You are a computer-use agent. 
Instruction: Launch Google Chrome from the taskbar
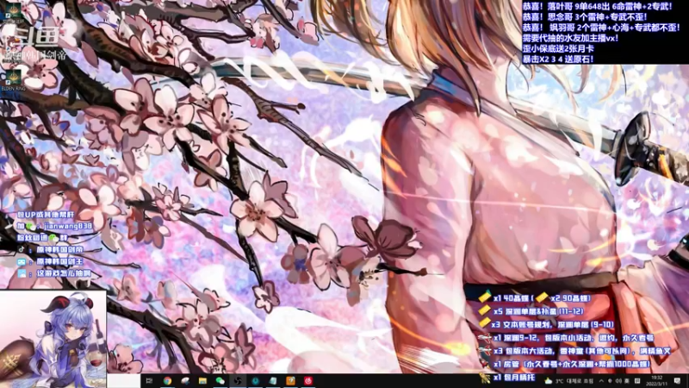[x=167, y=381]
